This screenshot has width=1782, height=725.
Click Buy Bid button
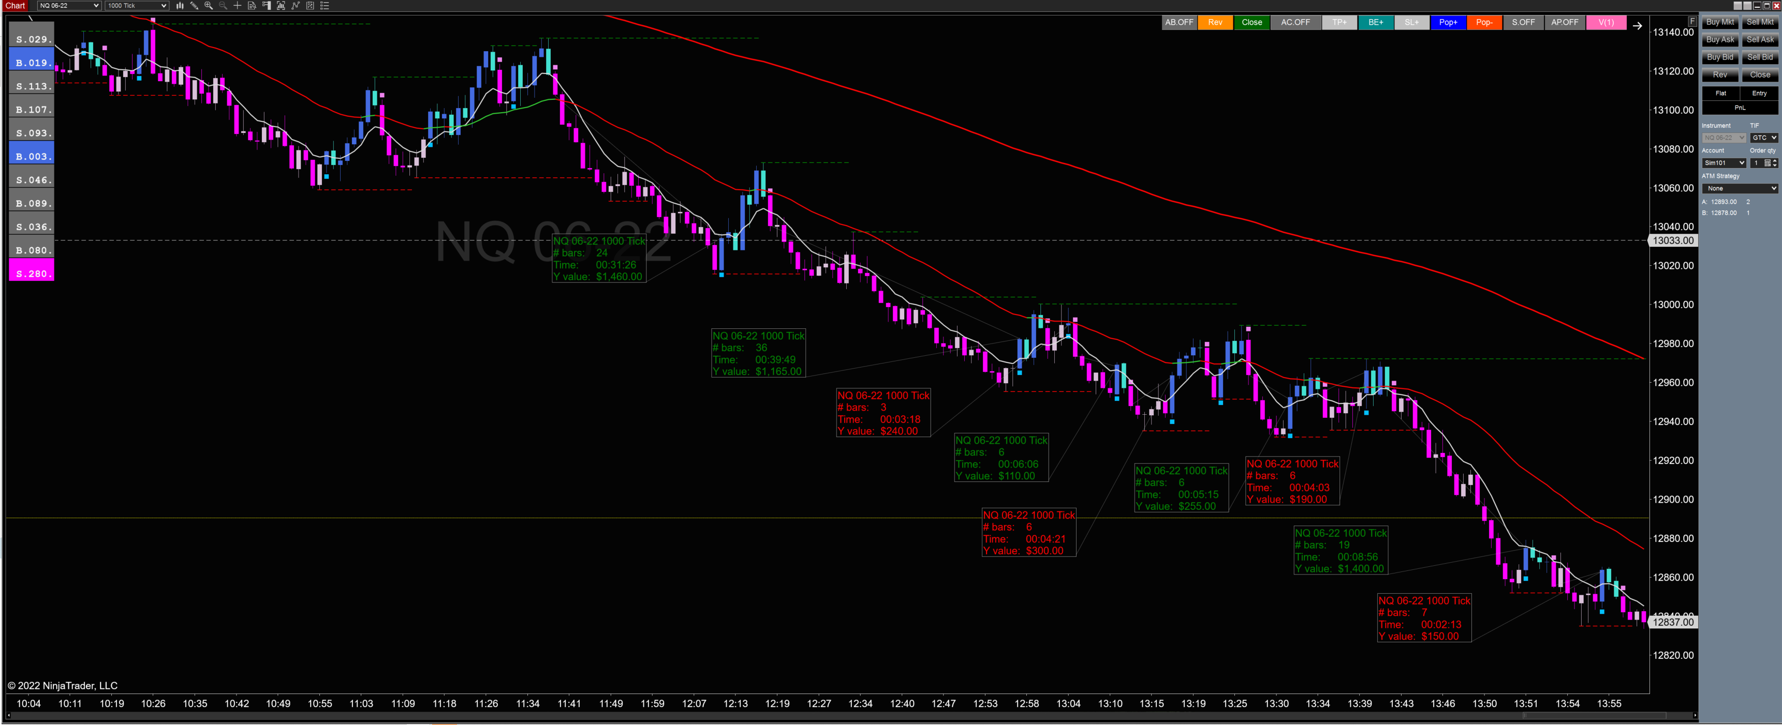point(1720,57)
